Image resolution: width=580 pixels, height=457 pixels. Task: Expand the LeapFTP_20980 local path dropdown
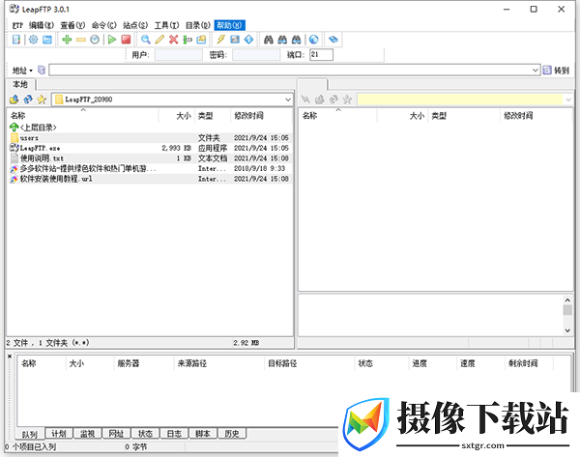(x=288, y=100)
